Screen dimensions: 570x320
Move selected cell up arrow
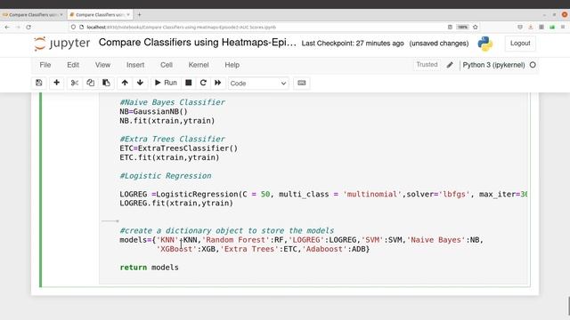(125, 83)
